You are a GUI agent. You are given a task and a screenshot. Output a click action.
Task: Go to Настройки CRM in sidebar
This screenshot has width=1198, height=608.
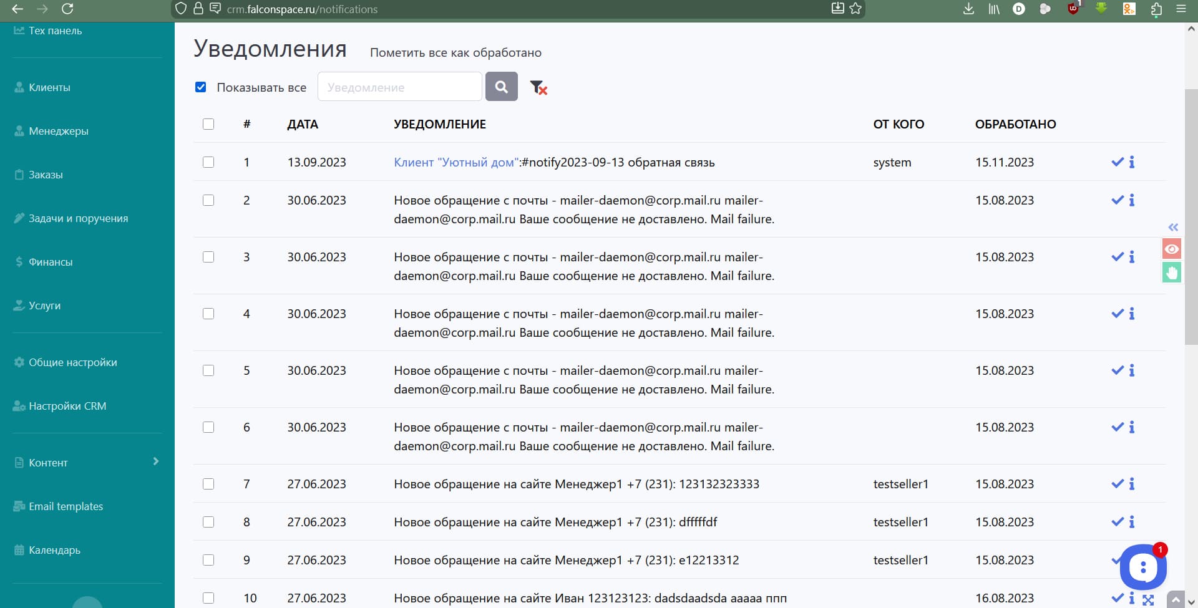pyautogui.click(x=67, y=406)
